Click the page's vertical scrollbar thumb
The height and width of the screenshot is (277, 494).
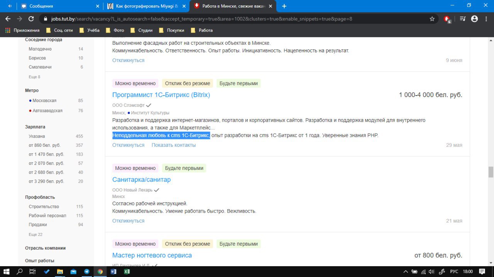click(491, 172)
